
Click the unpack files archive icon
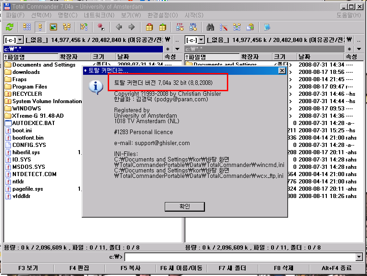click(163, 27)
